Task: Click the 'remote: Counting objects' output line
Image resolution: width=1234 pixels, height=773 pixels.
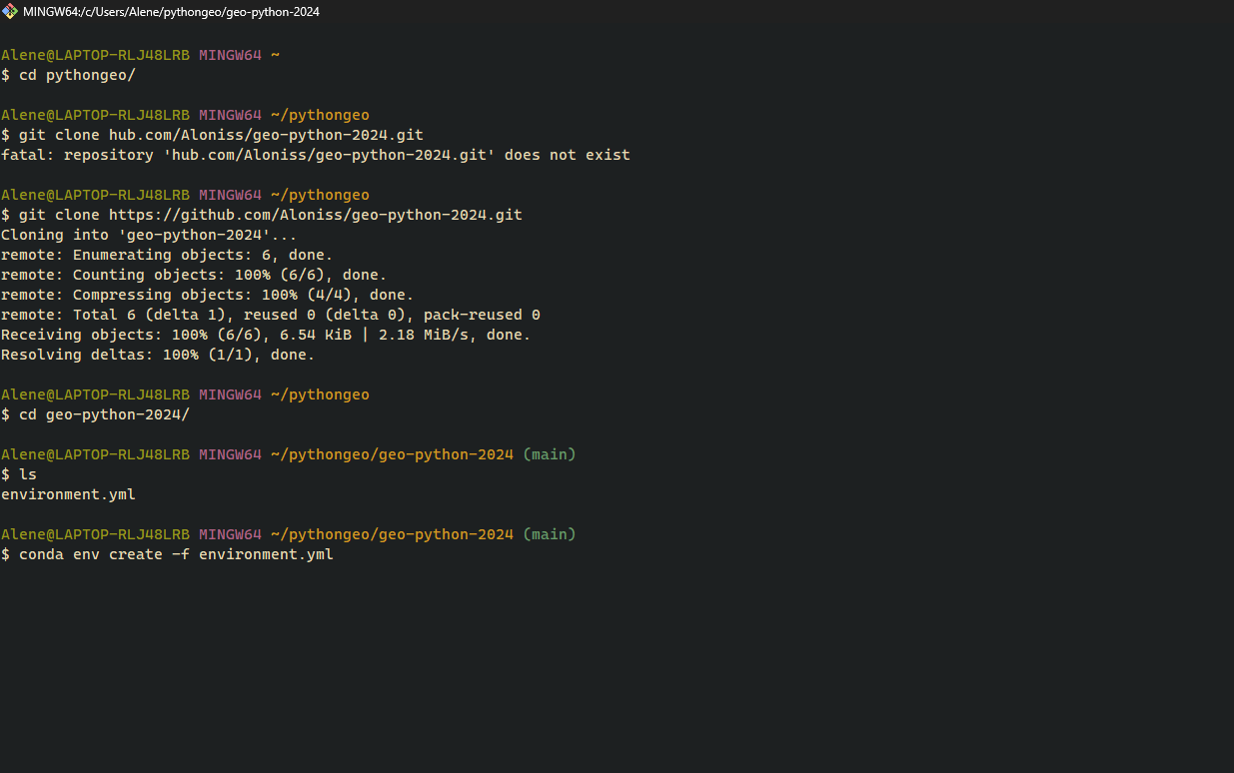Action: (193, 275)
